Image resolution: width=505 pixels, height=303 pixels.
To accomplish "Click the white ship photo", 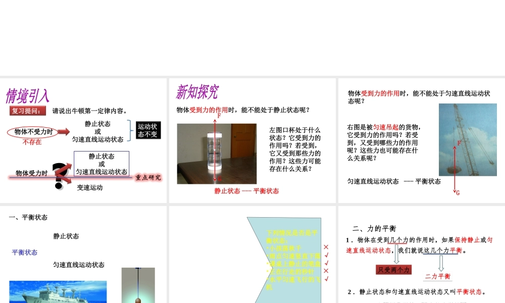I will (x=58, y=292).
